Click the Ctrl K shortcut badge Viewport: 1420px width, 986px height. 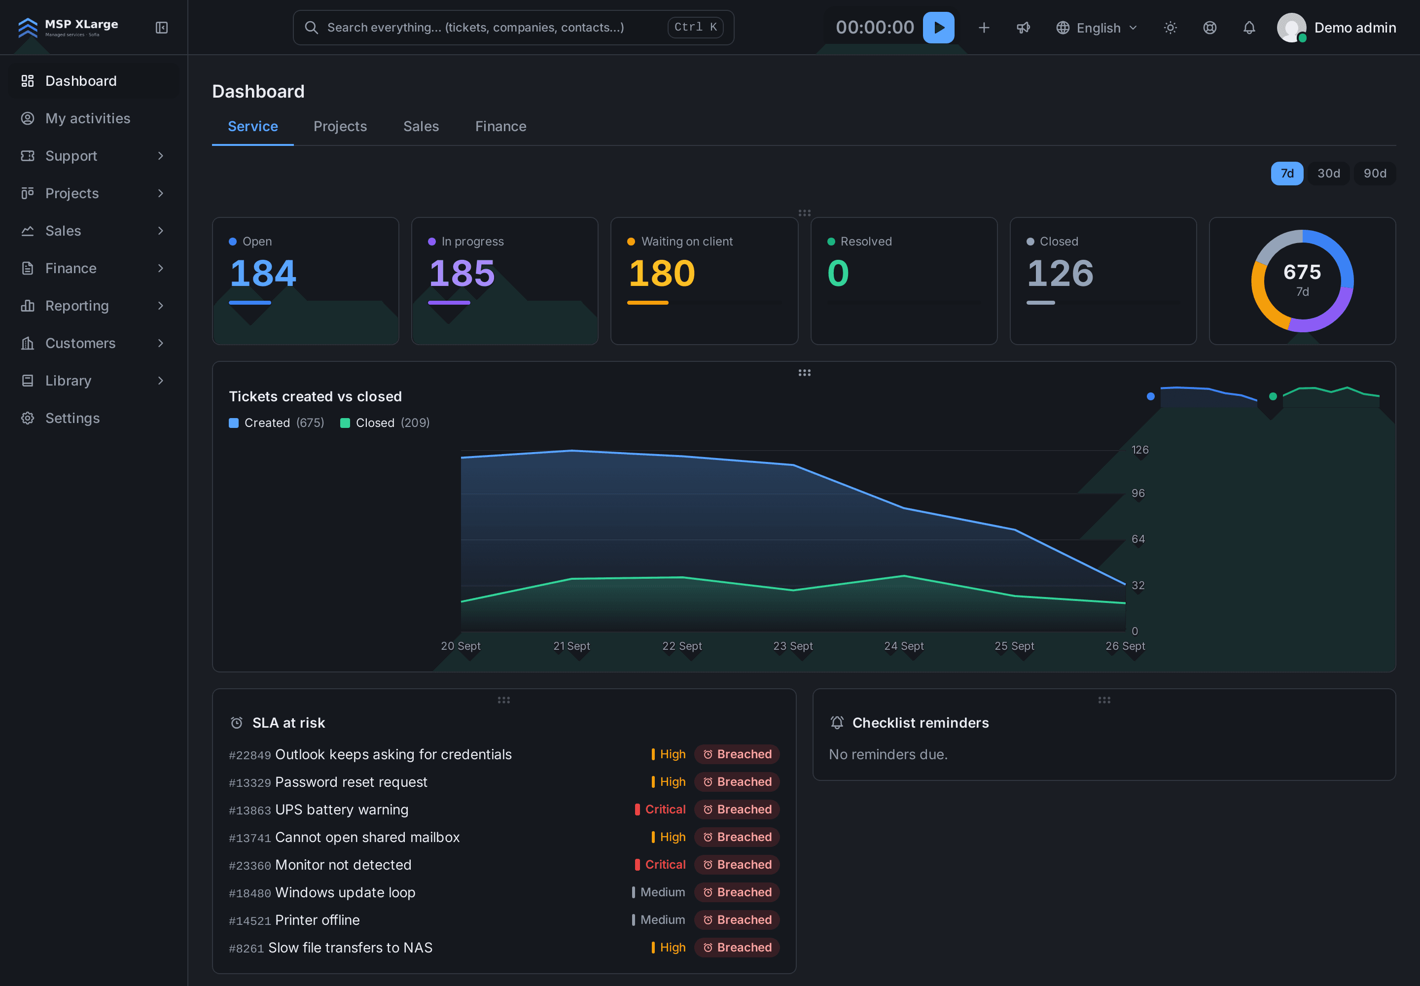(x=695, y=27)
